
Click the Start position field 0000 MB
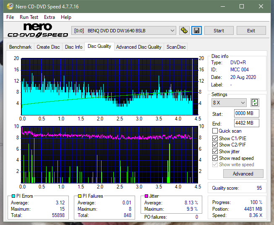tap(246, 113)
